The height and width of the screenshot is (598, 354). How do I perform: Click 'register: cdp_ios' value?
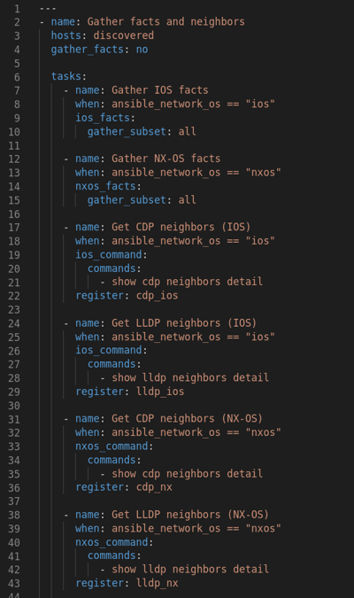click(157, 296)
